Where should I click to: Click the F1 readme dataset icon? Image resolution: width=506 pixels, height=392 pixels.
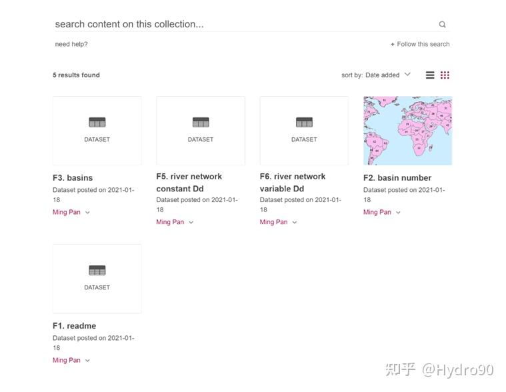click(97, 271)
